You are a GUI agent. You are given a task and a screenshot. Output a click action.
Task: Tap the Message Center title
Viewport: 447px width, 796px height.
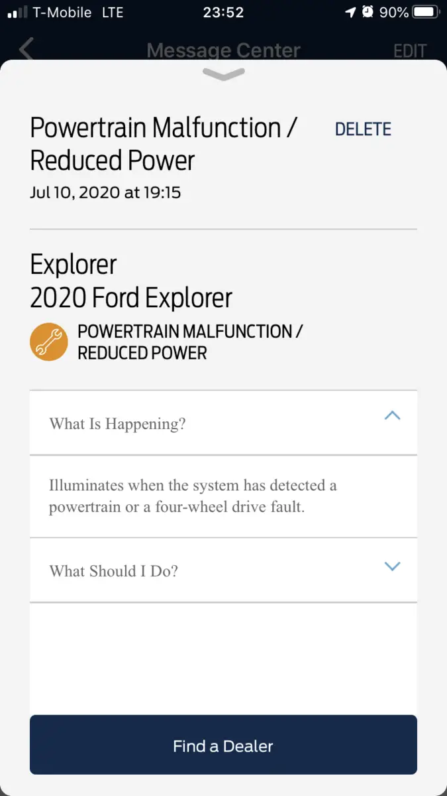[223, 50]
